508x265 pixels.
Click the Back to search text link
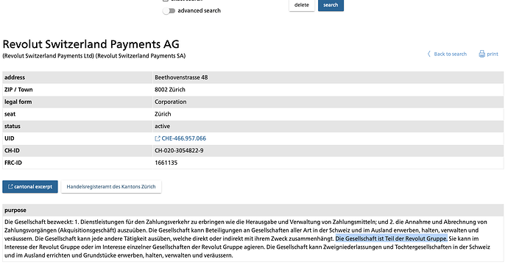pos(450,54)
